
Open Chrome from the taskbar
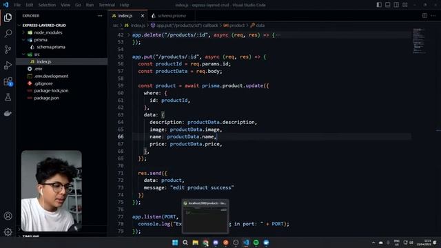[205, 242]
